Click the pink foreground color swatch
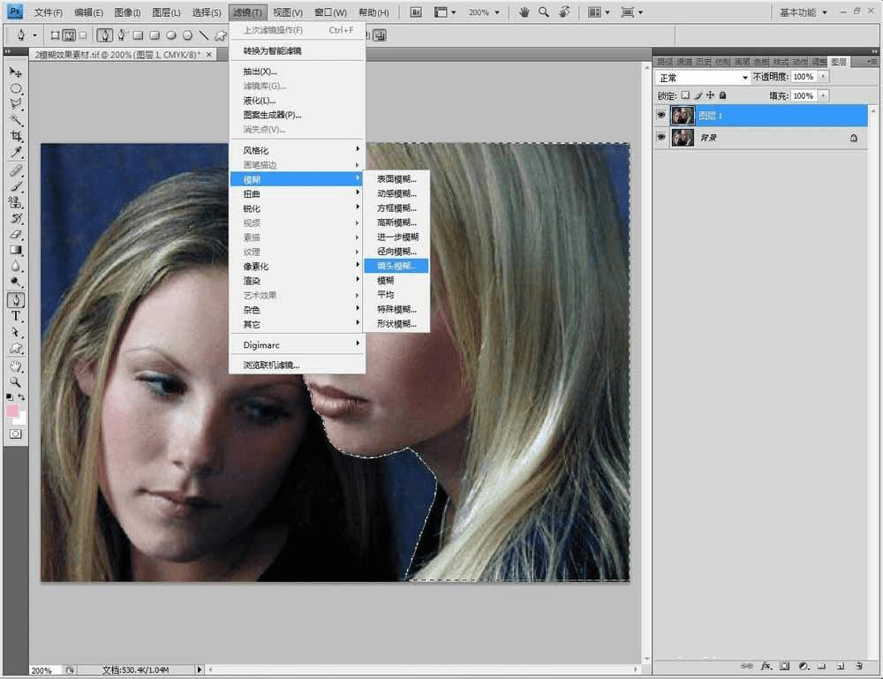The image size is (883, 679). (12, 411)
